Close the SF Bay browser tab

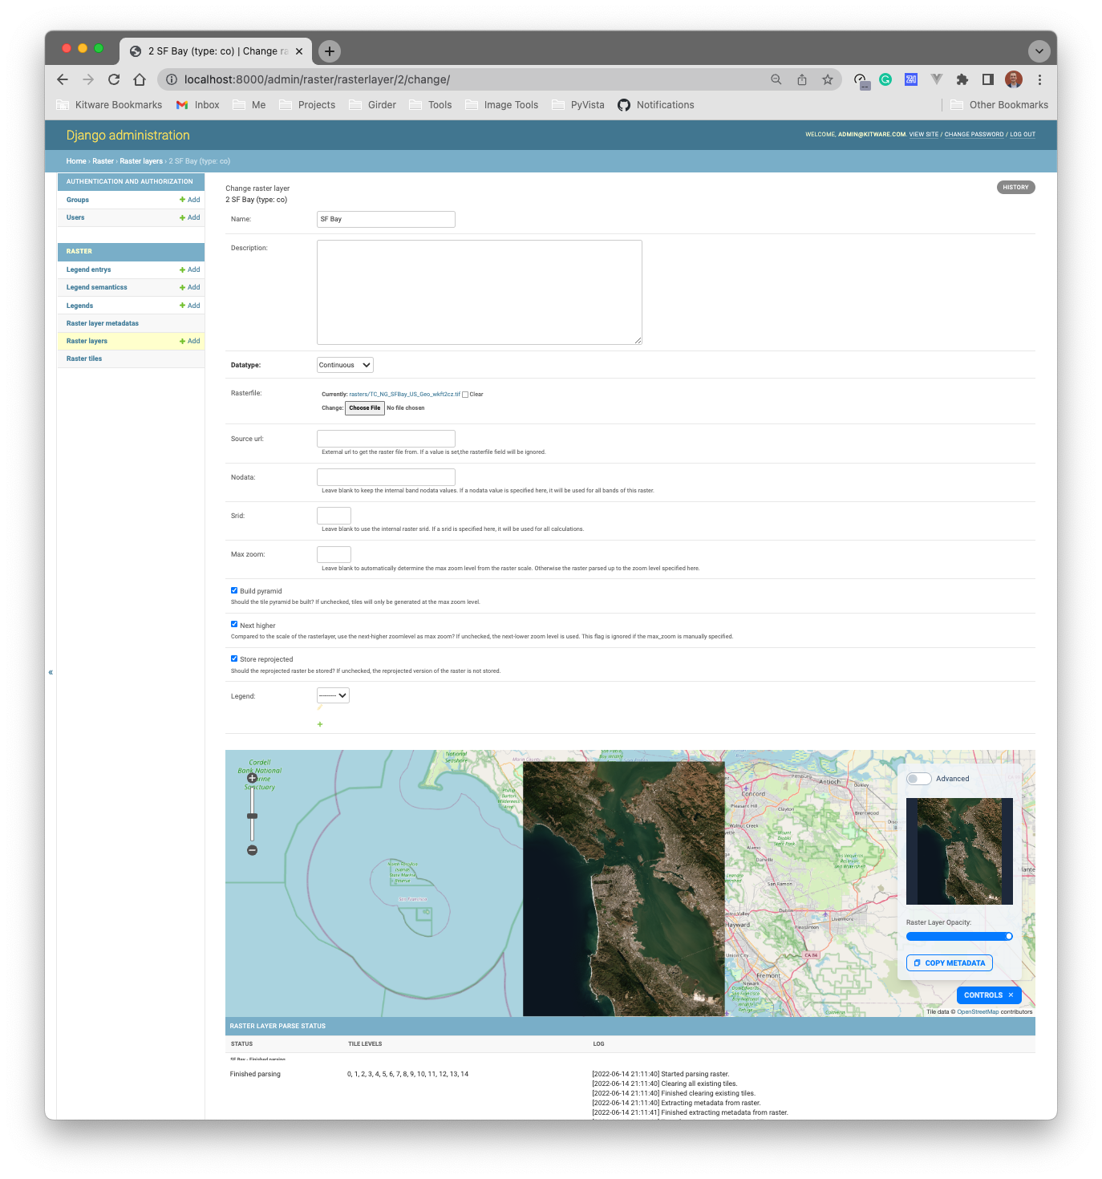299,51
